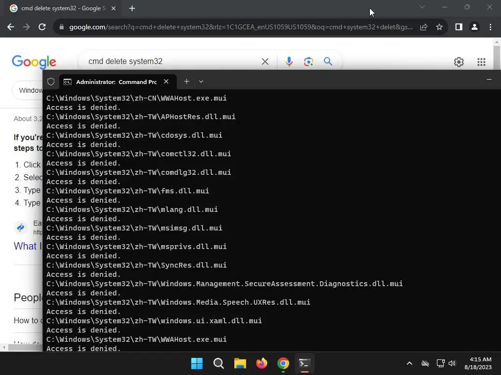Switch to Chrome in taskbar

coord(283,363)
